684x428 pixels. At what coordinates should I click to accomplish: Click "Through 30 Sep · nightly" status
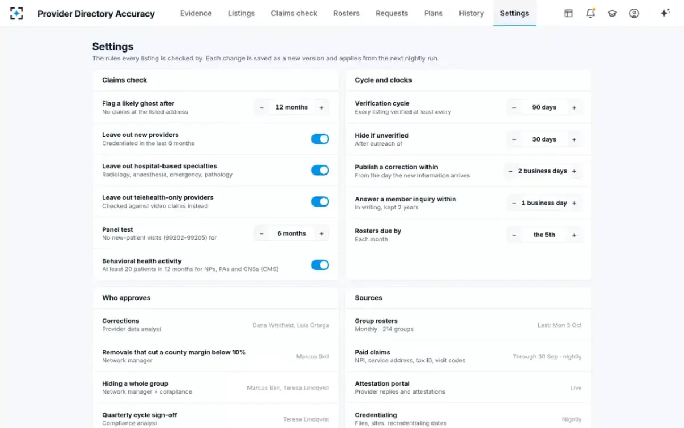click(547, 357)
